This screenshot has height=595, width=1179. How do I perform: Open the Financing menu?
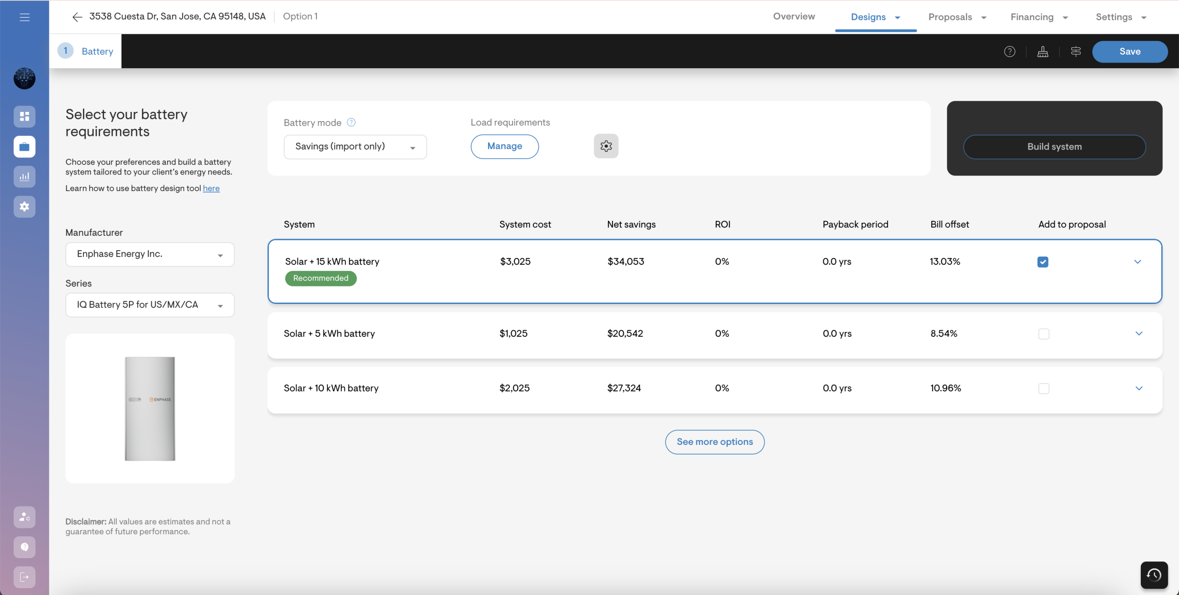tap(1039, 17)
